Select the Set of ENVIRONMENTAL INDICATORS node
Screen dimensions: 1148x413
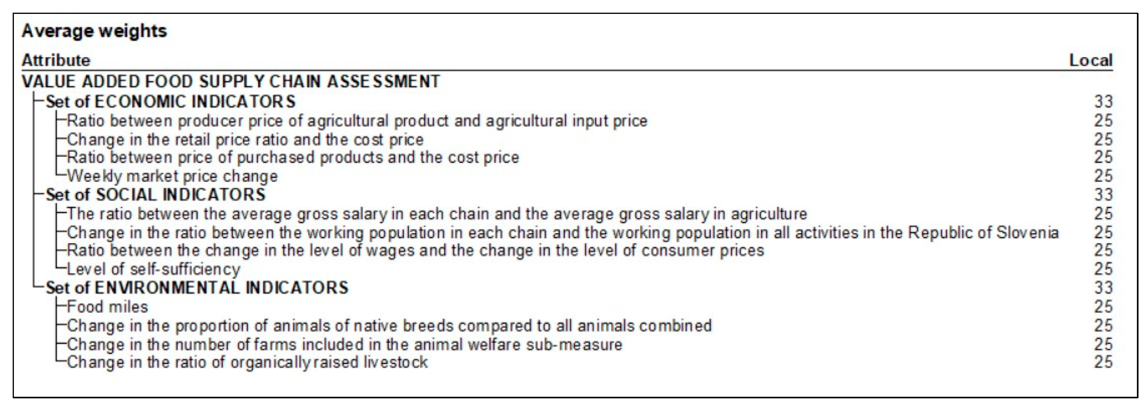click(197, 288)
